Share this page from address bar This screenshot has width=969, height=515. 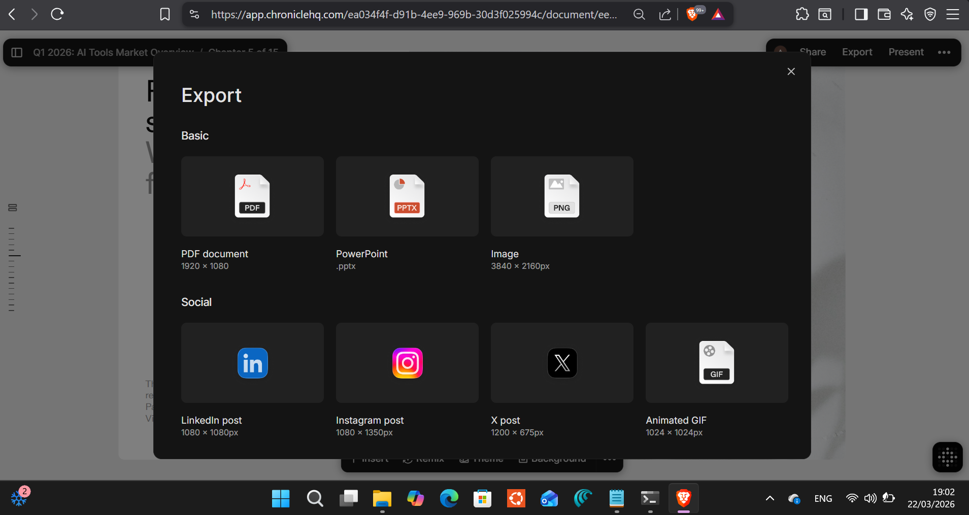[665, 14]
